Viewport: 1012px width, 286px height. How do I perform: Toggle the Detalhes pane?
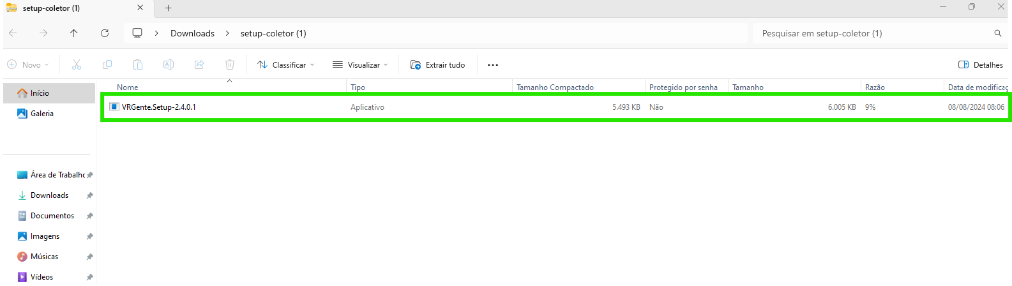(x=981, y=64)
